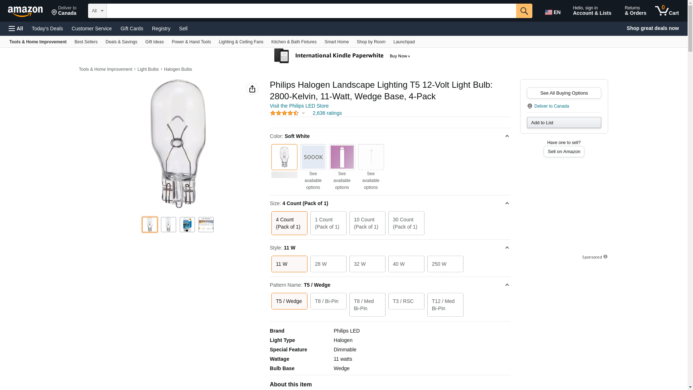Open Today's Deals in navigation bar

(47, 29)
